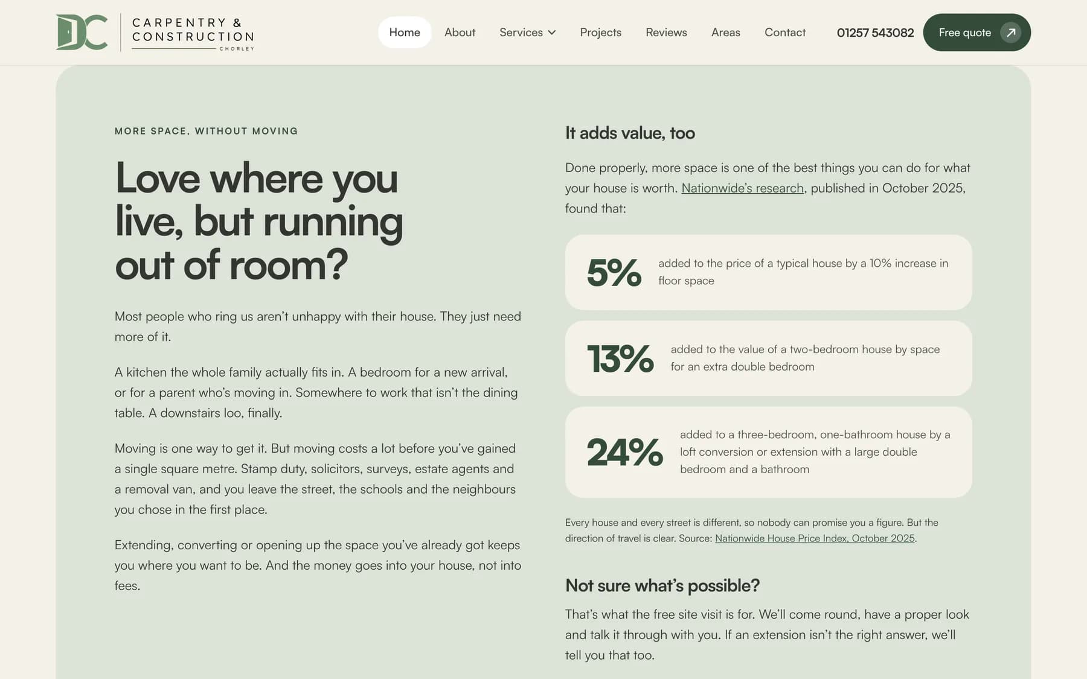Click the 13% statistic figure
1087x679 pixels.
[620, 359]
